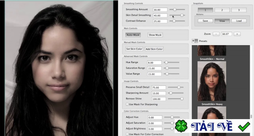
Task: Click the Remove Shine value field
Action: click(x=159, y=99)
